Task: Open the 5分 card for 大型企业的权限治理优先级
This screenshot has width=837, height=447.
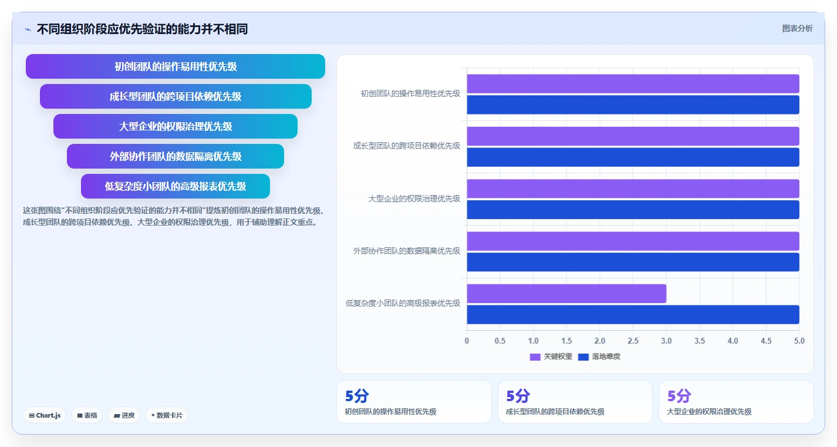Action: 736,402
